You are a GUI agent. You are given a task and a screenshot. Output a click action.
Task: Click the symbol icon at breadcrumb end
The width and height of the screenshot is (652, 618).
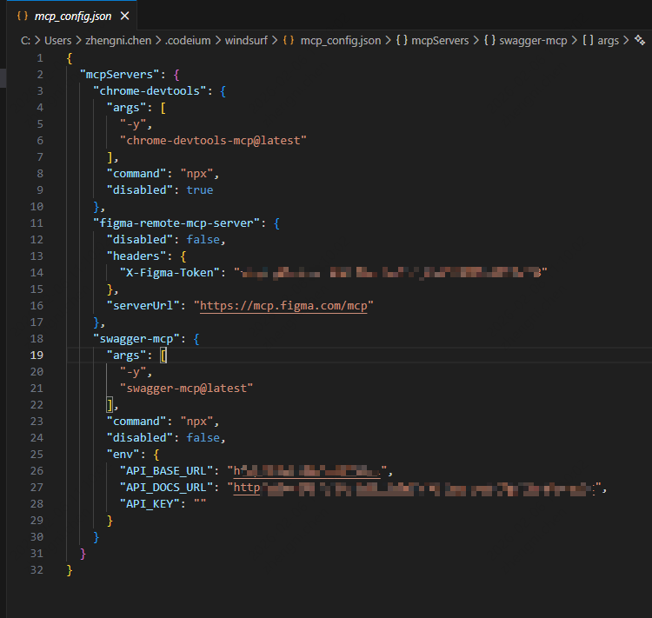pyautogui.click(x=640, y=40)
